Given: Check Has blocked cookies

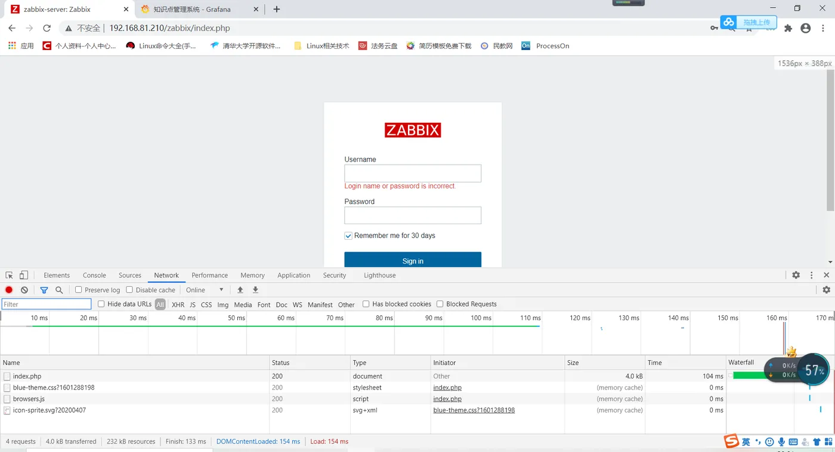Looking at the screenshot, I should coord(366,304).
